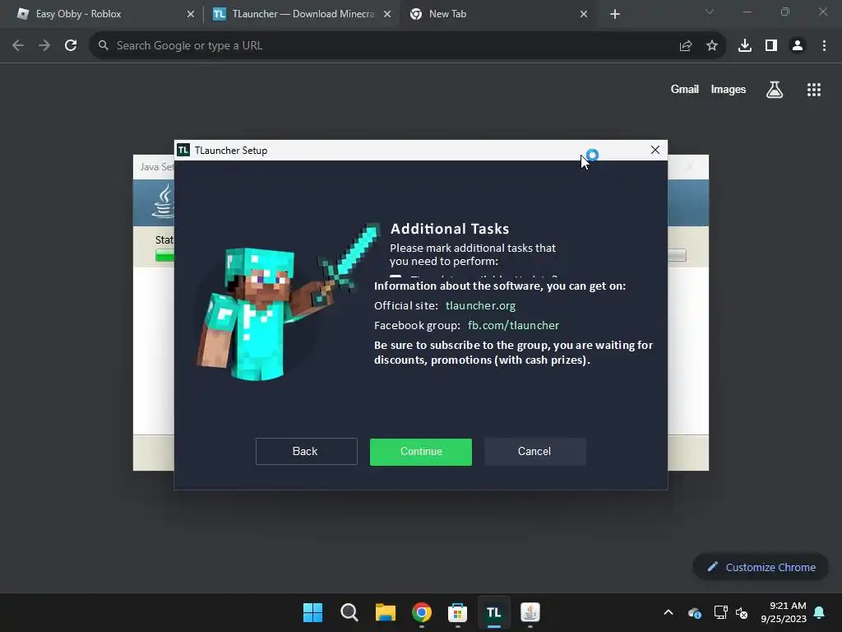This screenshot has width=842, height=632.
Task: Click the Back button in TLauncher Setup
Action: point(306,452)
